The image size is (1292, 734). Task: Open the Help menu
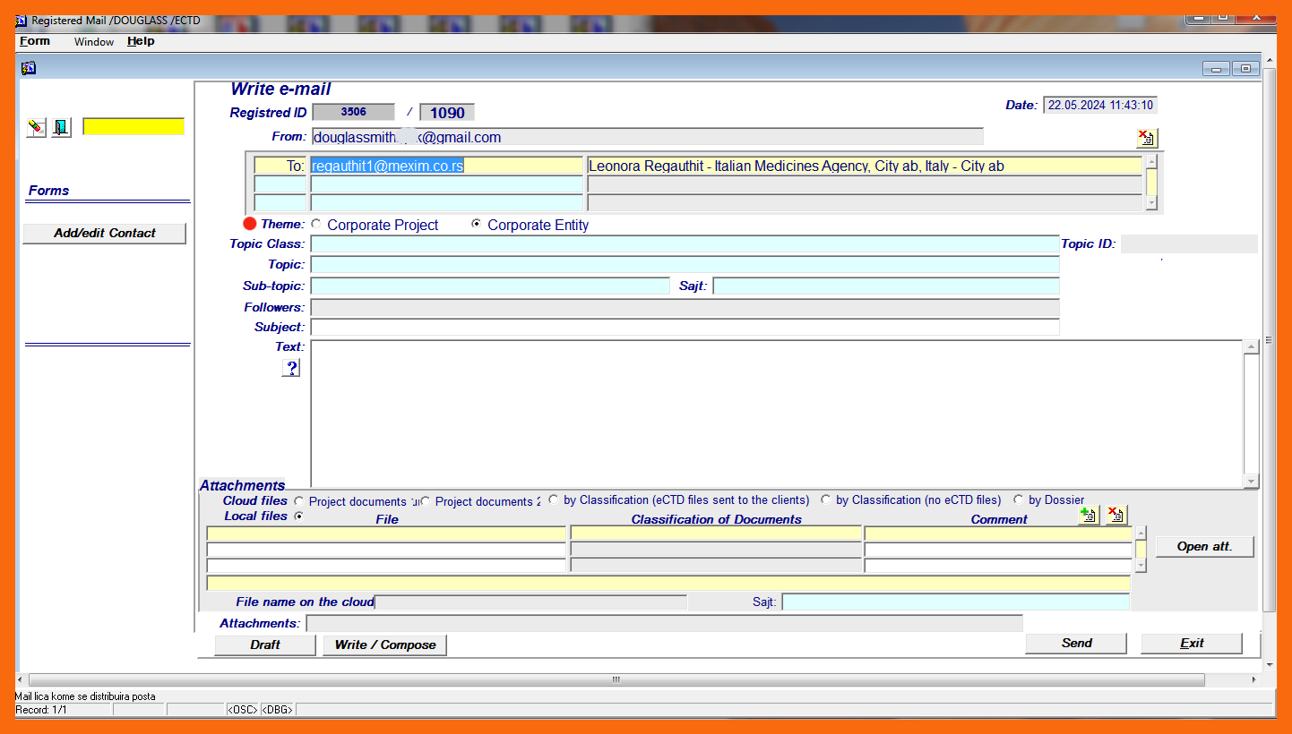tap(141, 41)
